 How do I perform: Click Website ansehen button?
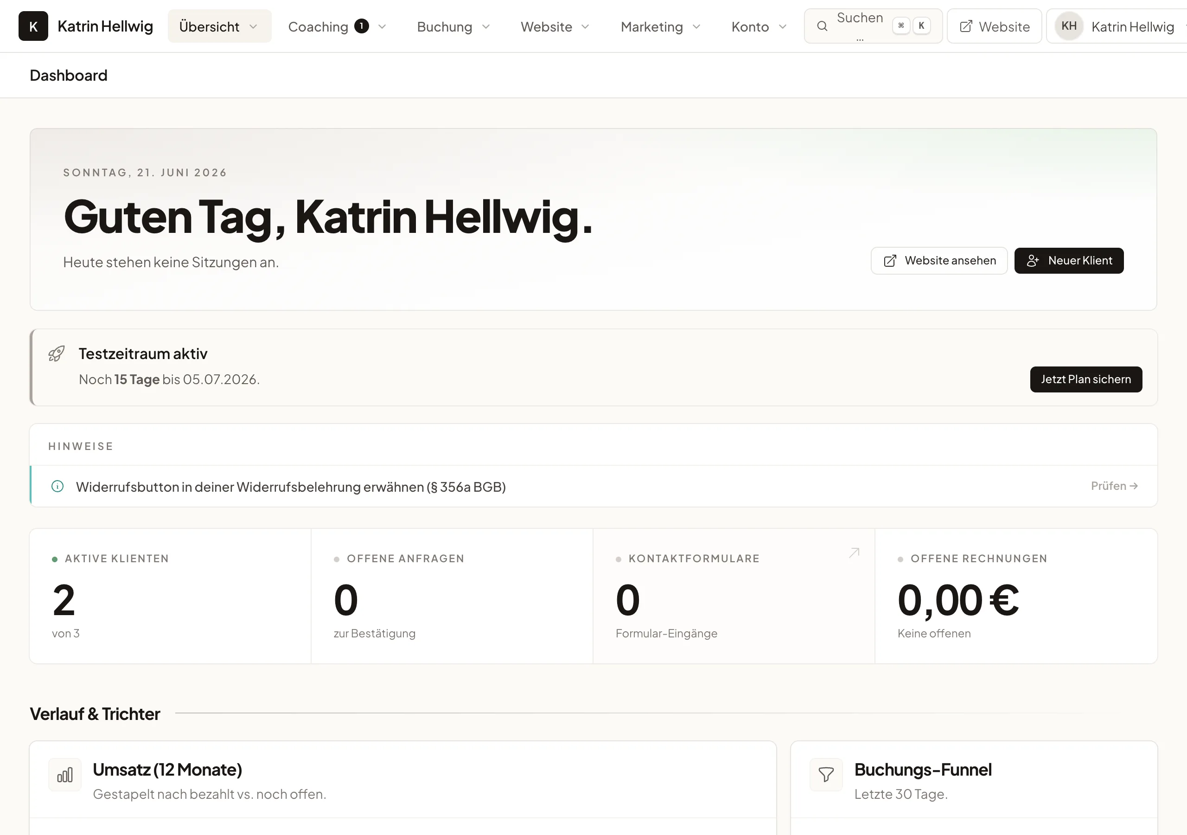[939, 261]
